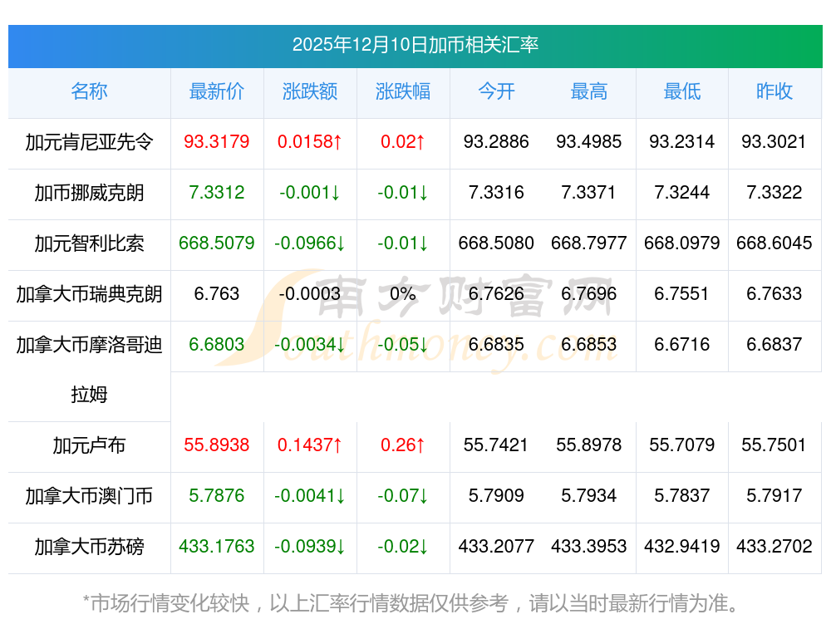The height and width of the screenshot is (629, 831).
Task: Click low price 668.0979
Action: click(x=682, y=243)
